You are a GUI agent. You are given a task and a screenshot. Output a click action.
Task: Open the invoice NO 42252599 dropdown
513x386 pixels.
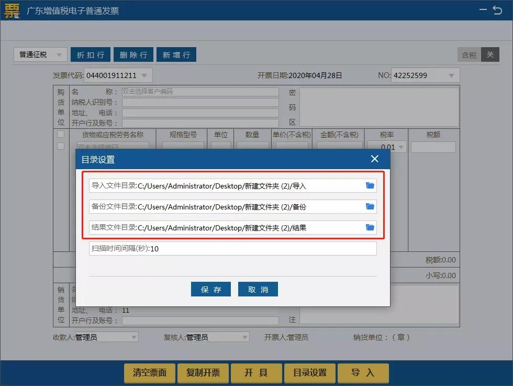[x=452, y=75]
